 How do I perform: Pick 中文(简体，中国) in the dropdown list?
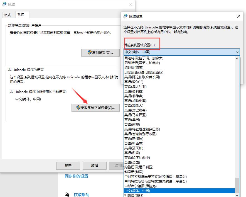tap(137, 191)
